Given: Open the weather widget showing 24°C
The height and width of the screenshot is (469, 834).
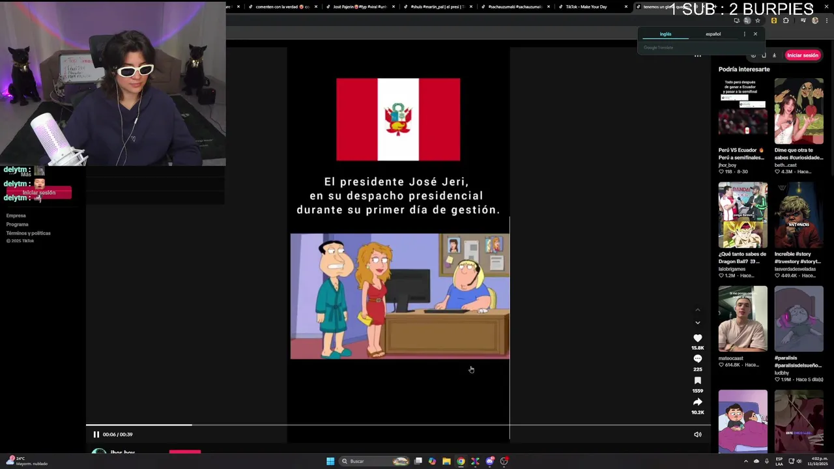Looking at the screenshot, I should pyautogui.click(x=26, y=461).
